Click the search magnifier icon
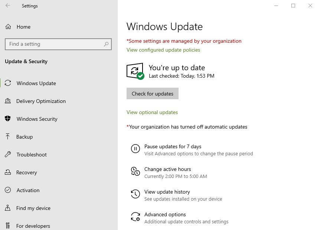This screenshot has width=317, height=230. tap(106, 44)
